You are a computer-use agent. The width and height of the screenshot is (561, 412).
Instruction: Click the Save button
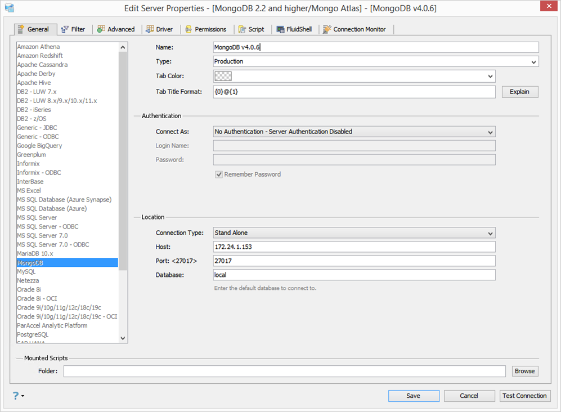pyautogui.click(x=414, y=396)
